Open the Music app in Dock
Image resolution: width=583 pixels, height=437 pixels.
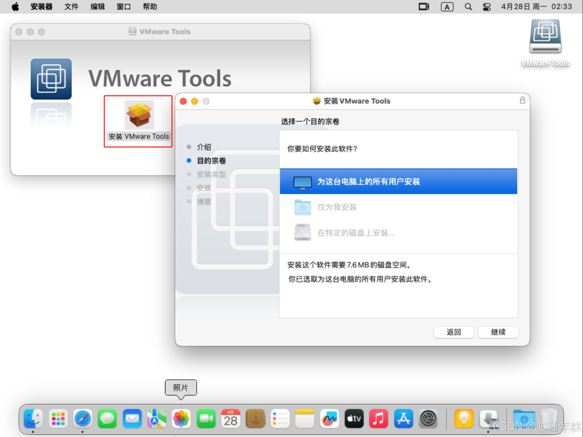(x=379, y=419)
